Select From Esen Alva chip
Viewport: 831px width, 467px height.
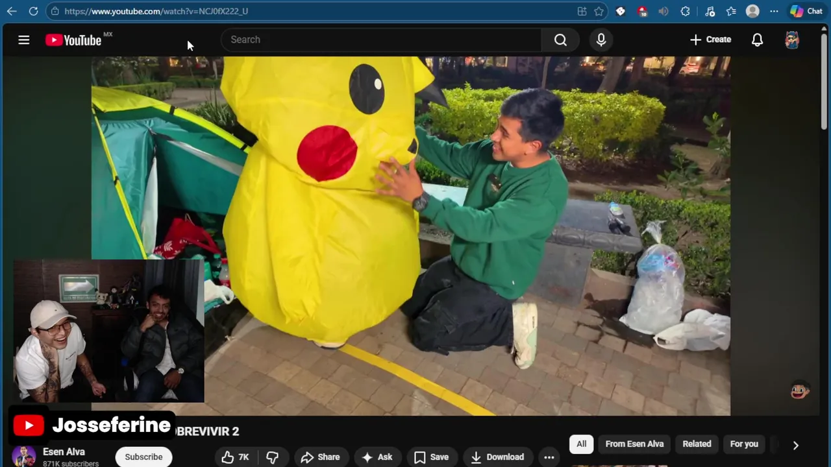click(634, 444)
